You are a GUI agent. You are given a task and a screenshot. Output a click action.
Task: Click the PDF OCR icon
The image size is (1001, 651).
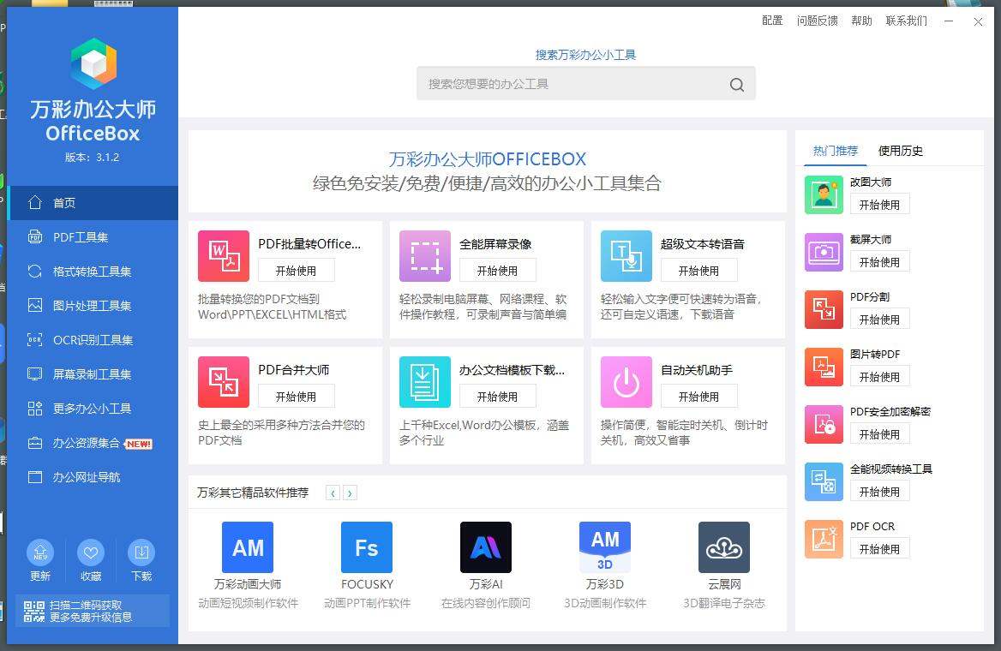point(824,540)
